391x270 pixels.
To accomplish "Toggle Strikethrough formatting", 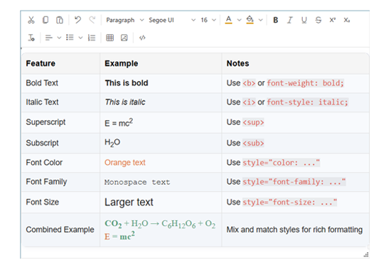I will pyautogui.click(x=318, y=20).
